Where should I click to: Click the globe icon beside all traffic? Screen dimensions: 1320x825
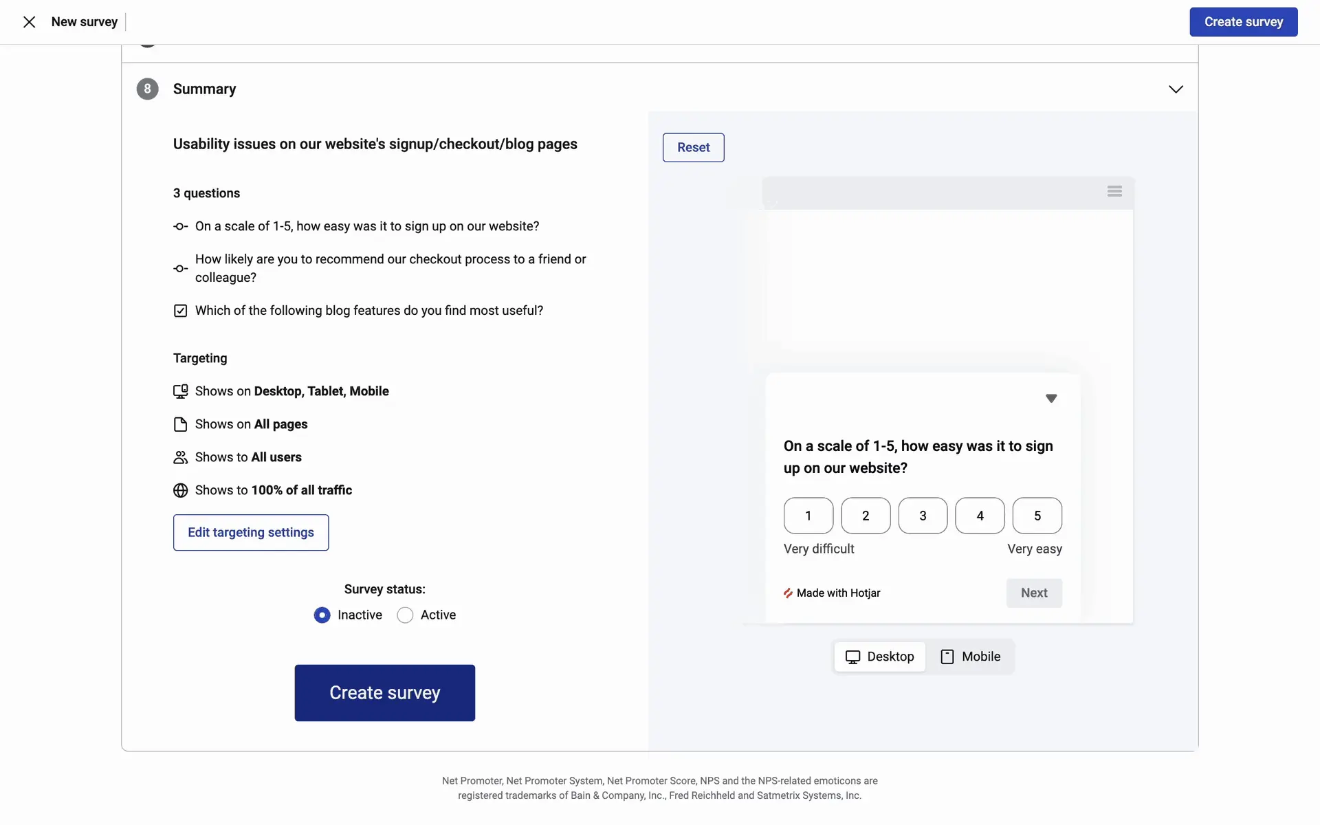click(x=180, y=490)
